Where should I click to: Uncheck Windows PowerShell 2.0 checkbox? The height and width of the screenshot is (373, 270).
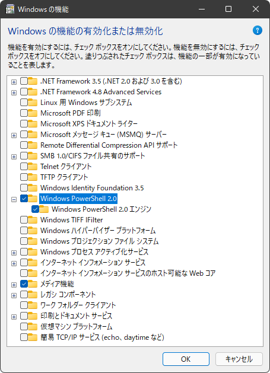point(24,199)
